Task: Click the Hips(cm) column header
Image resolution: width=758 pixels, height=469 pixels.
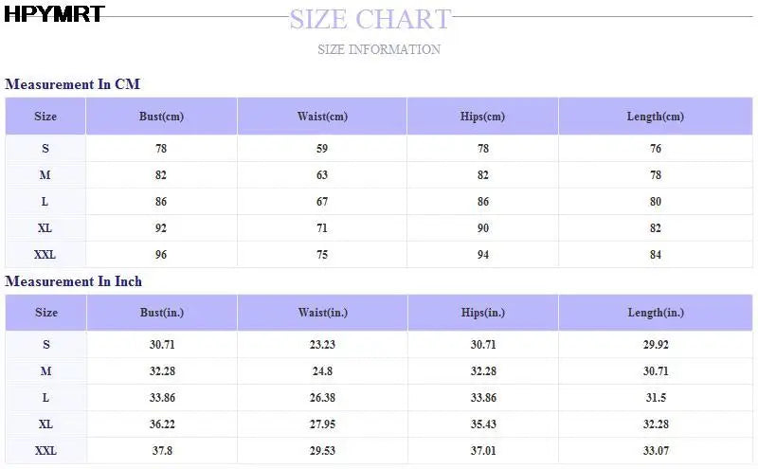Action: [482, 117]
